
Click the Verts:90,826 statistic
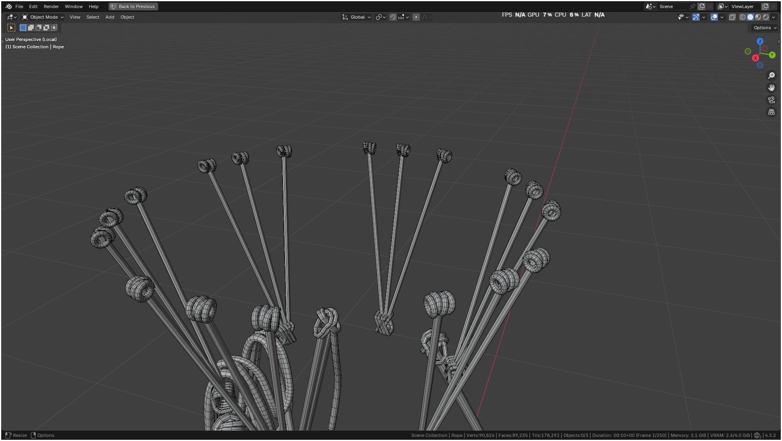(480, 435)
